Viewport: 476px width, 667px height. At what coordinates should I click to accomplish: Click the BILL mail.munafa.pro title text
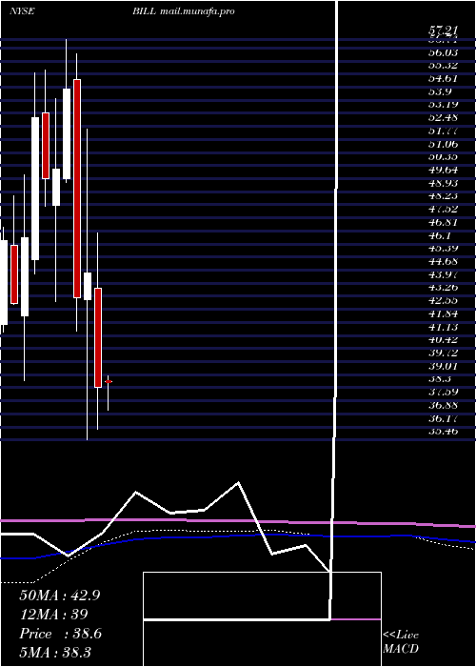pyautogui.click(x=183, y=11)
